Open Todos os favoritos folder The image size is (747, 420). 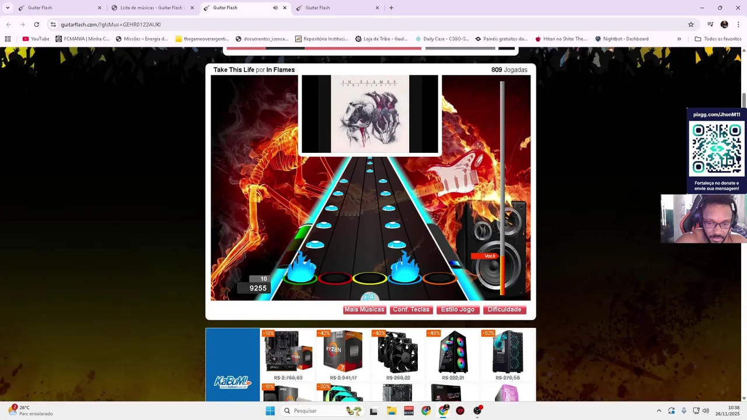pyautogui.click(x=718, y=39)
